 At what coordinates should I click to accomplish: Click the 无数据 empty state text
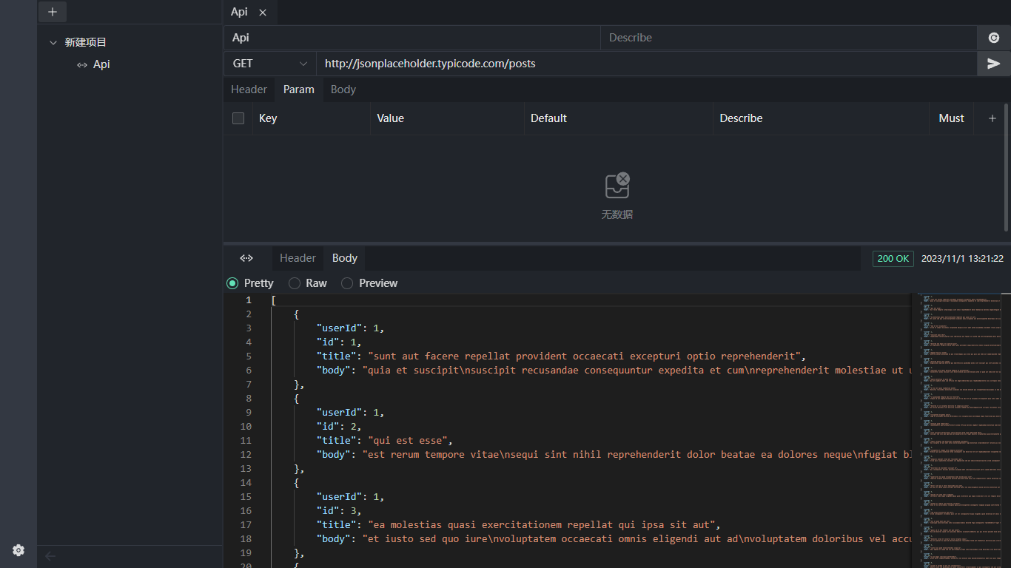click(617, 215)
